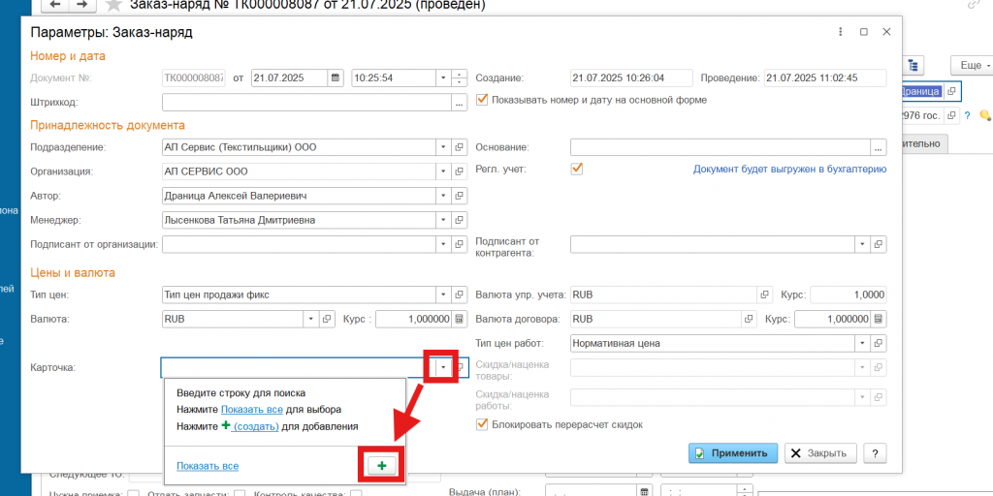Click the green plus create button in popup
The image size is (993, 496).
click(381, 466)
